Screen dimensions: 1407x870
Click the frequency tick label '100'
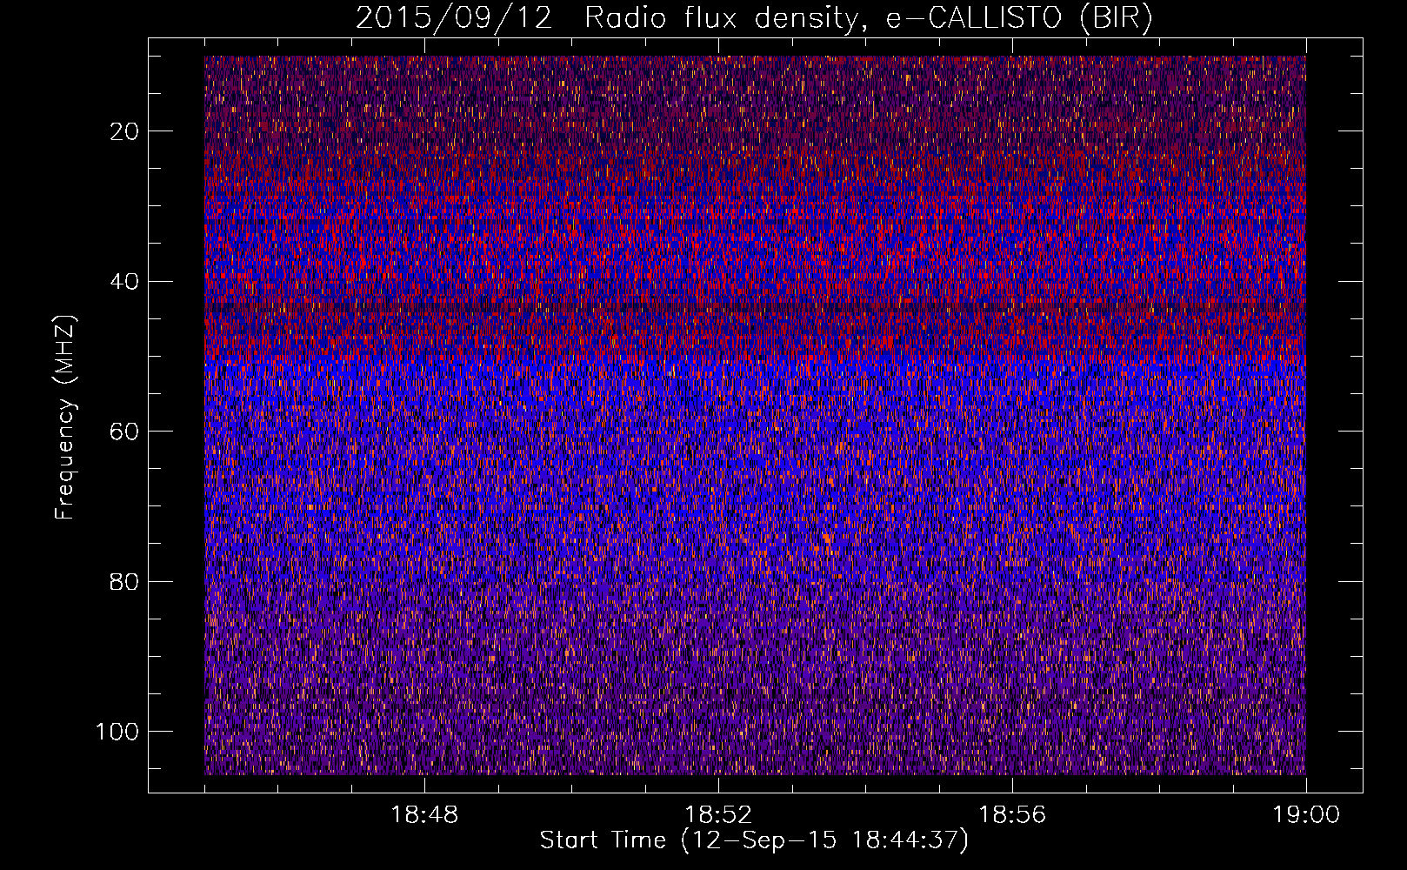point(117,732)
